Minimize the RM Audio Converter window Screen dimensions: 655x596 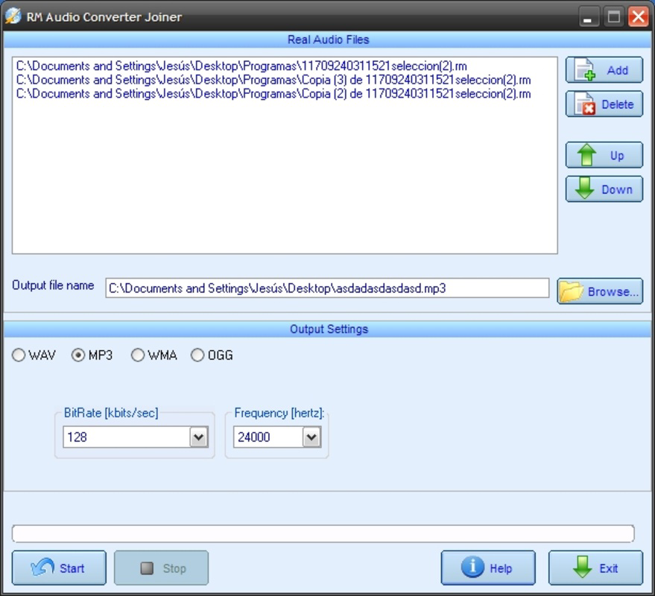(588, 18)
